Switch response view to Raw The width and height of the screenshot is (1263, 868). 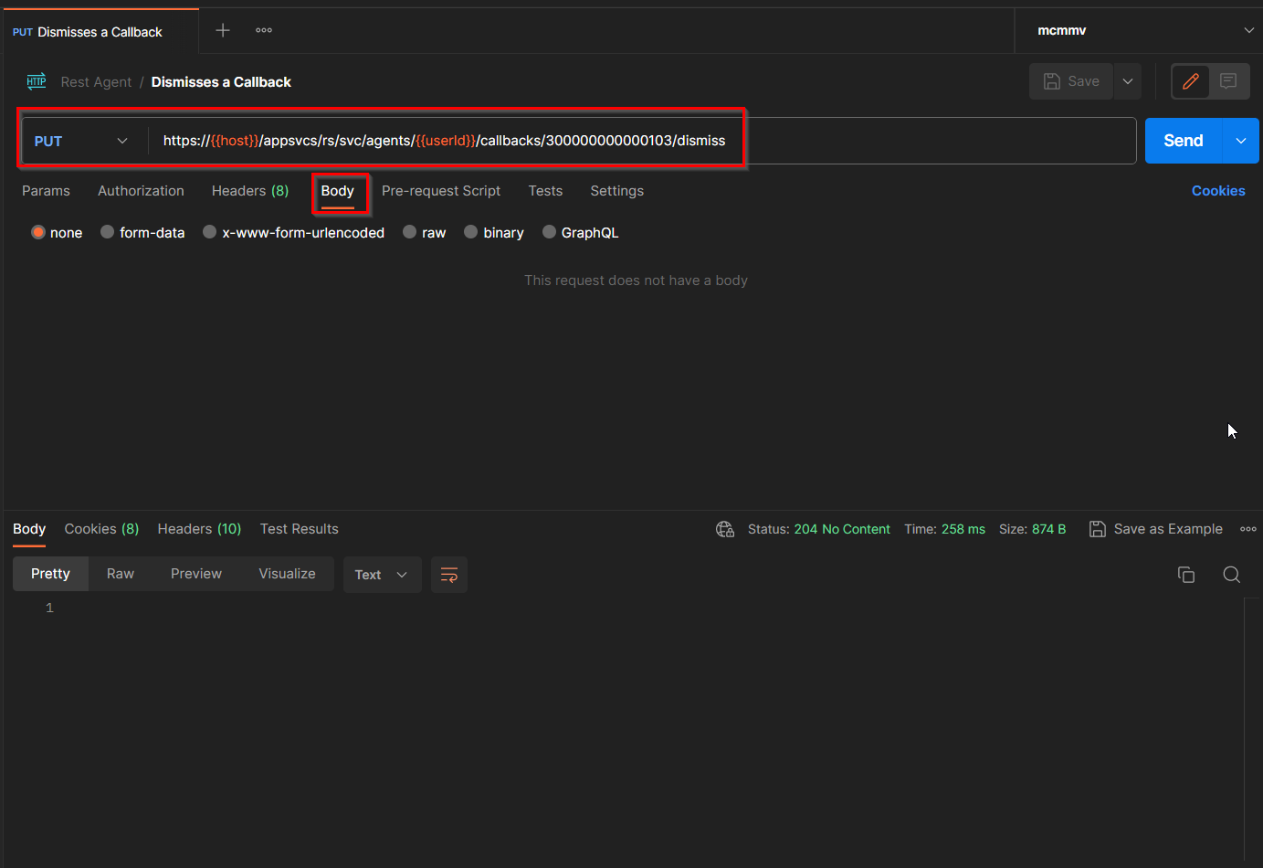point(121,574)
